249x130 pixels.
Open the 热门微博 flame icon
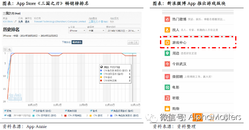click(167, 19)
